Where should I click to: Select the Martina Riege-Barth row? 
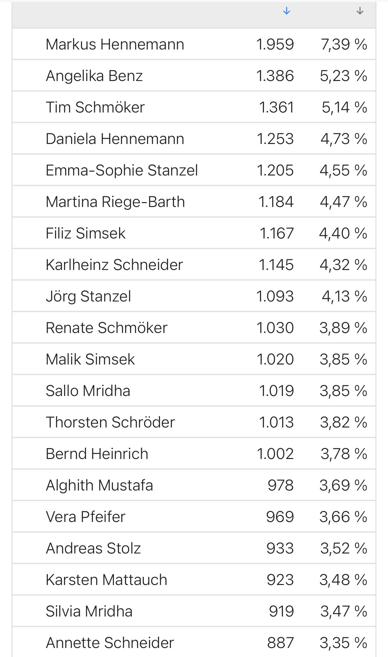click(x=194, y=202)
